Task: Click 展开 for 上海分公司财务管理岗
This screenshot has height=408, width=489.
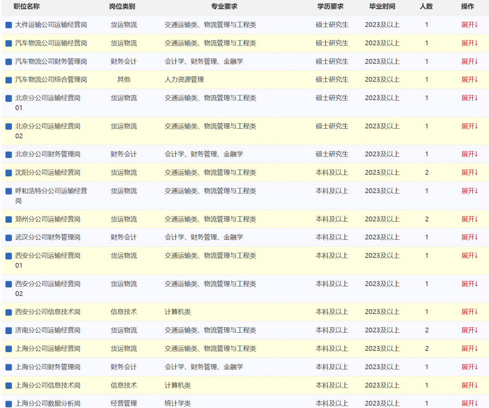Action: tap(470, 367)
